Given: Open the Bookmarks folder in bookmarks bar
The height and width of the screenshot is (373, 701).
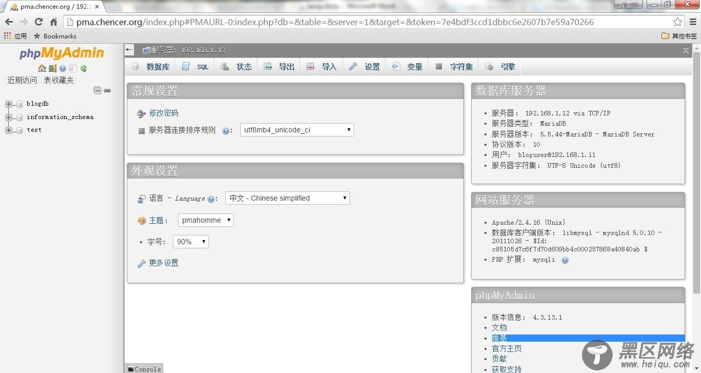Looking at the screenshot, I should [x=55, y=36].
